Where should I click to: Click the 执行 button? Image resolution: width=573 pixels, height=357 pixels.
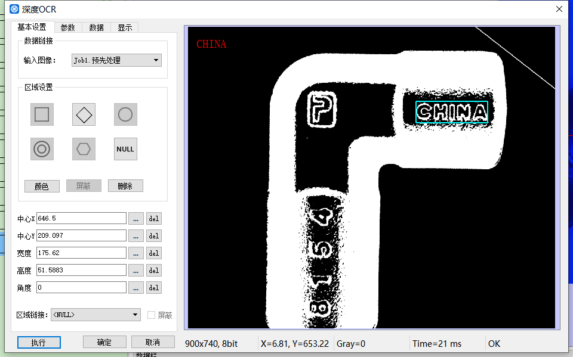pos(39,343)
